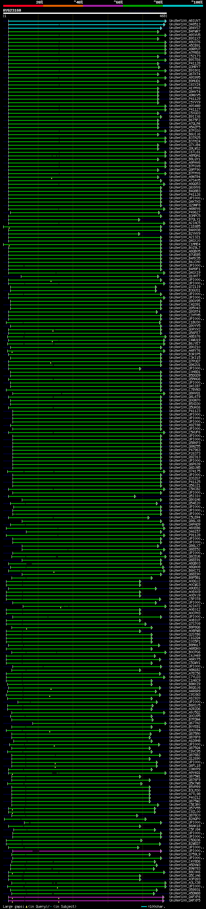The width and height of the screenshot is (206, 909).
Task: Open hit UniRef100_A2IA72
Action: 185,606
